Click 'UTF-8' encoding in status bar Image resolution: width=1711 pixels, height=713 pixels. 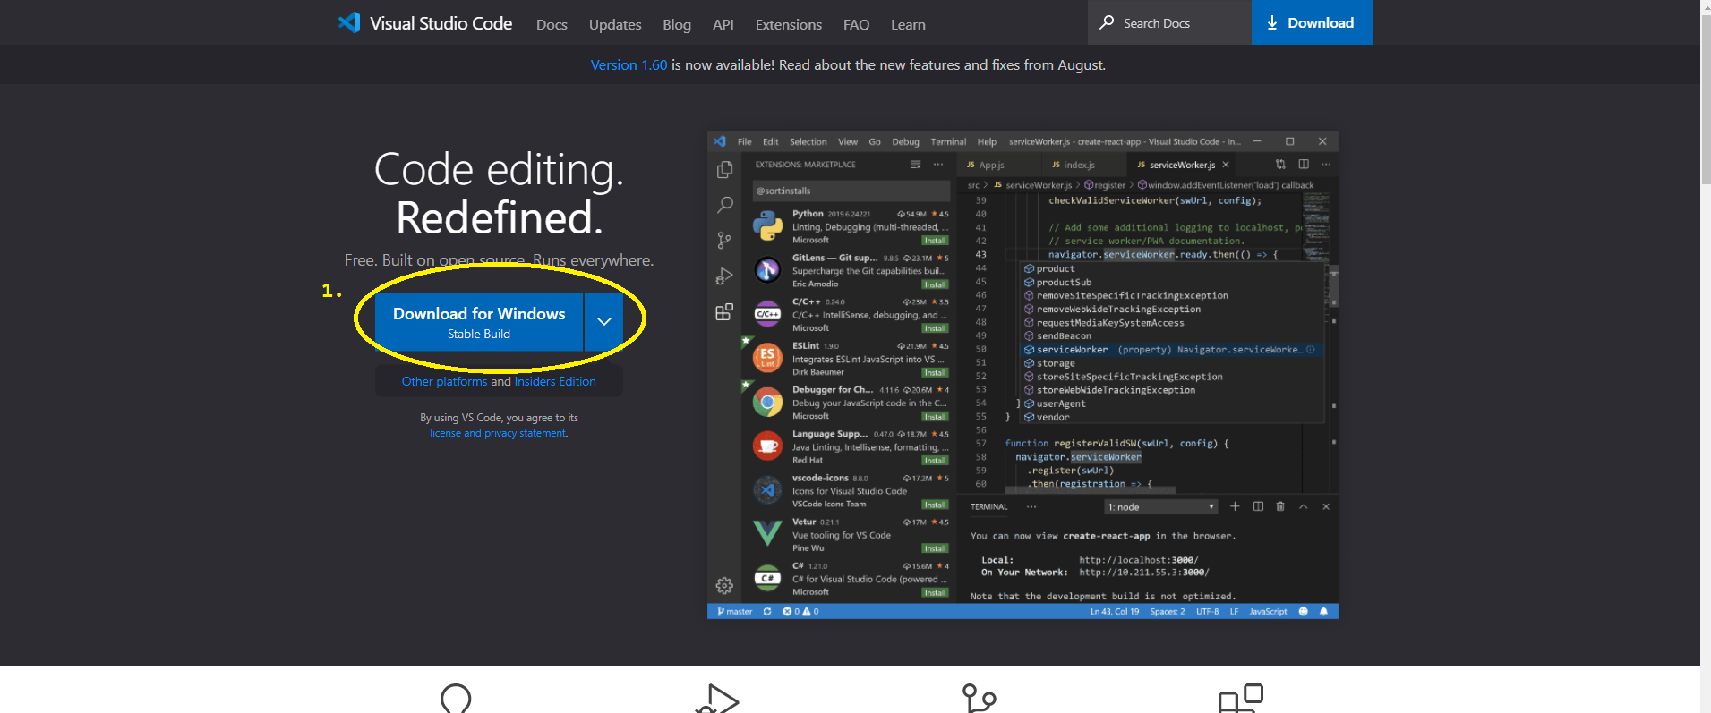point(1208,612)
